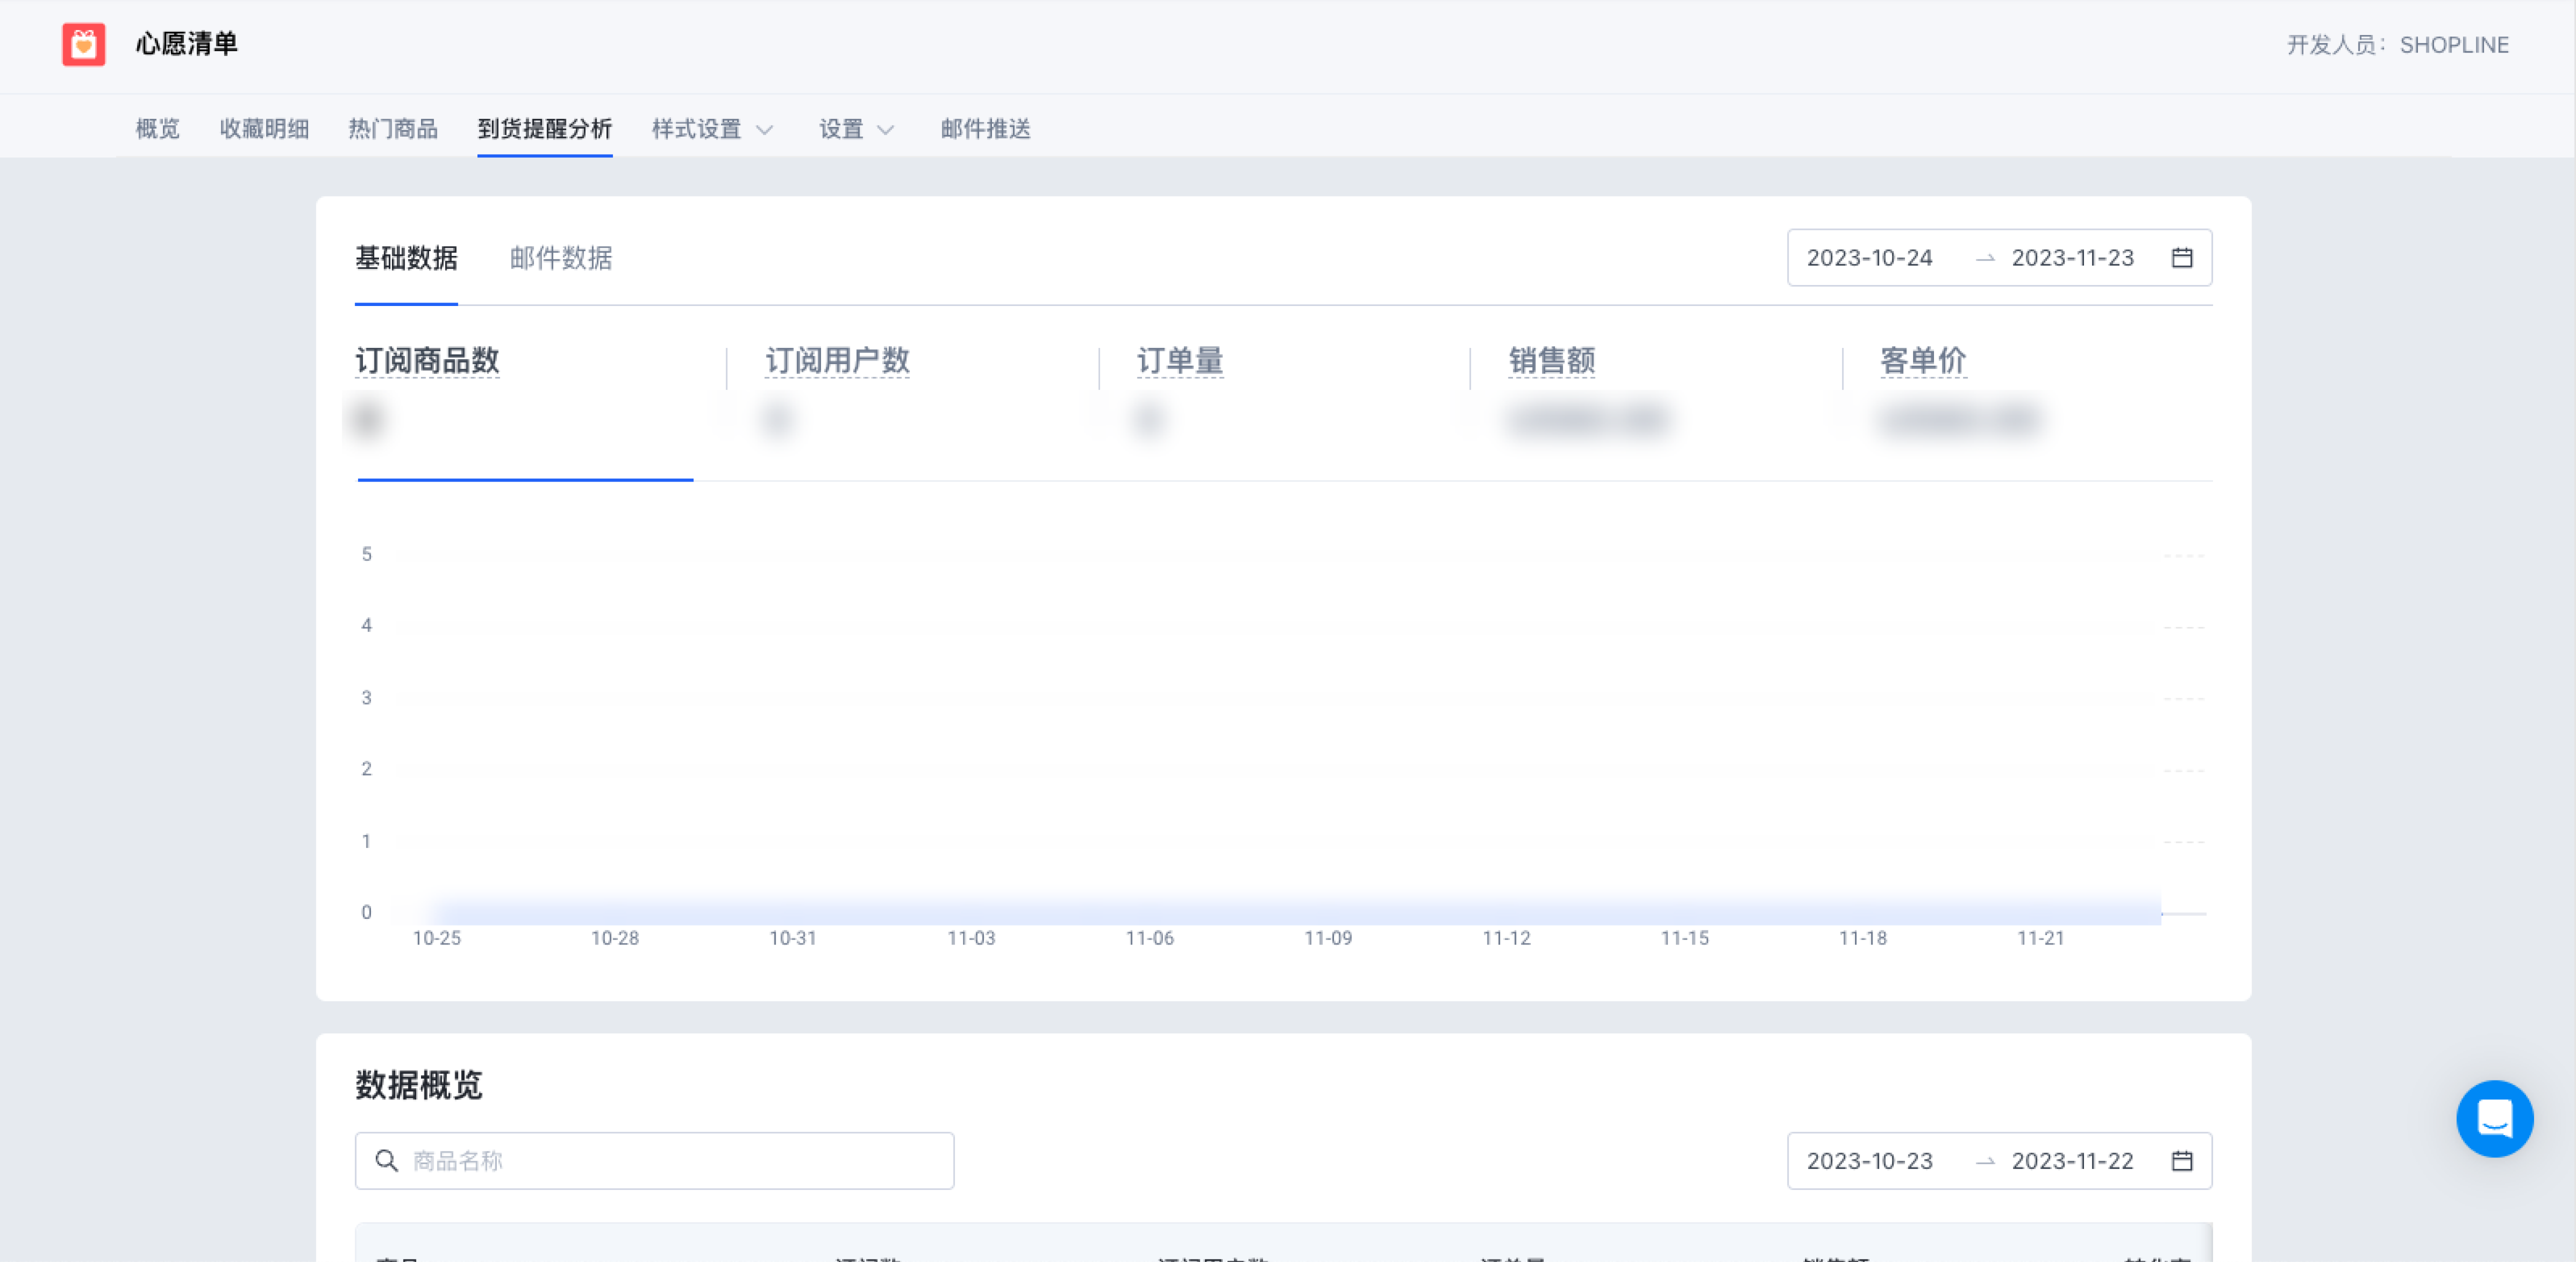The image size is (2576, 1262).
Task: Open the blue chat support bubble
Action: 2494,1118
